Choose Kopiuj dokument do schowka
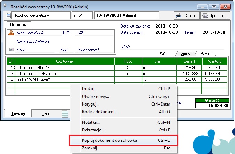Screen dimensions: 235x154 (124, 140)
